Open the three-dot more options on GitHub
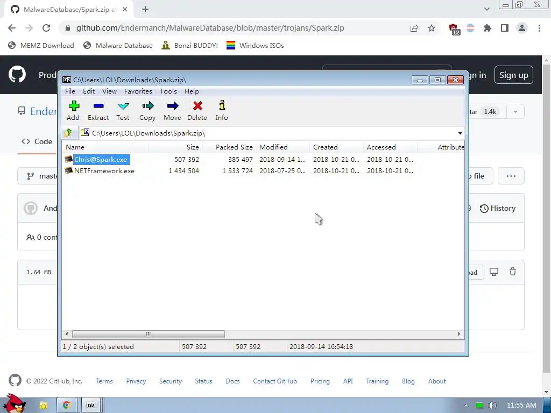This screenshot has width=551, height=413. [x=511, y=176]
